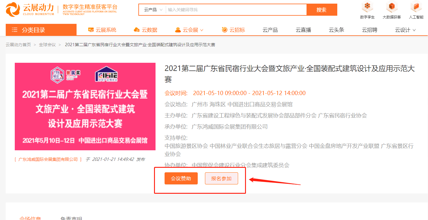Viewport: 428px width, 220px height.
Task: Switch to the 云直播 menu item
Action: [303, 30]
